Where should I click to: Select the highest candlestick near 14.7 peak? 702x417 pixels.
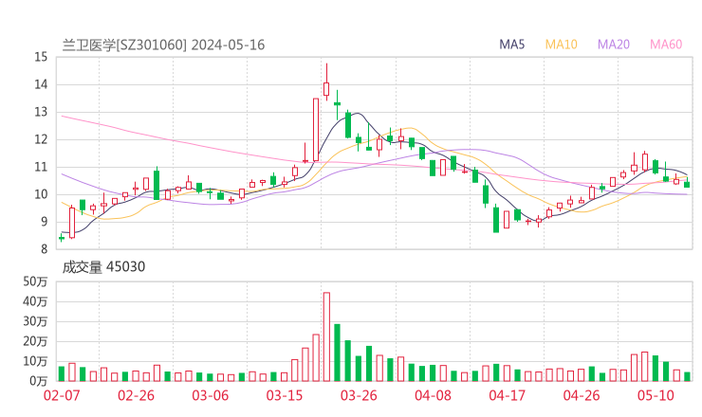(x=326, y=82)
